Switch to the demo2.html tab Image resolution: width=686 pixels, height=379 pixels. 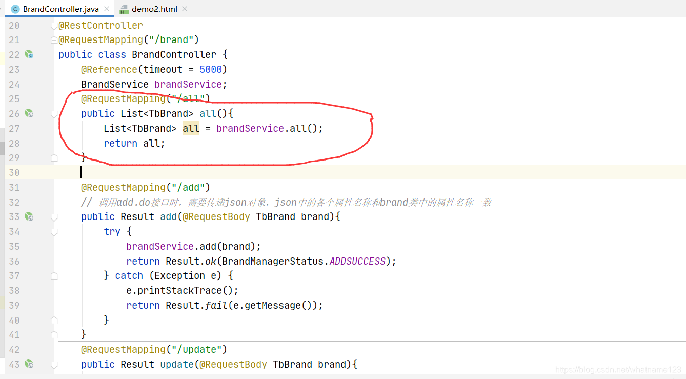pyautogui.click(x=153, y=9)
